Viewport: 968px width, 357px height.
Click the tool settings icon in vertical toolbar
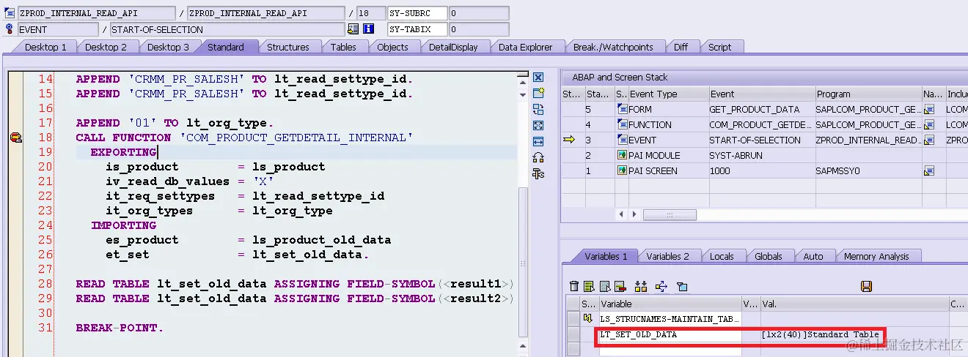(x=538, y=173)
